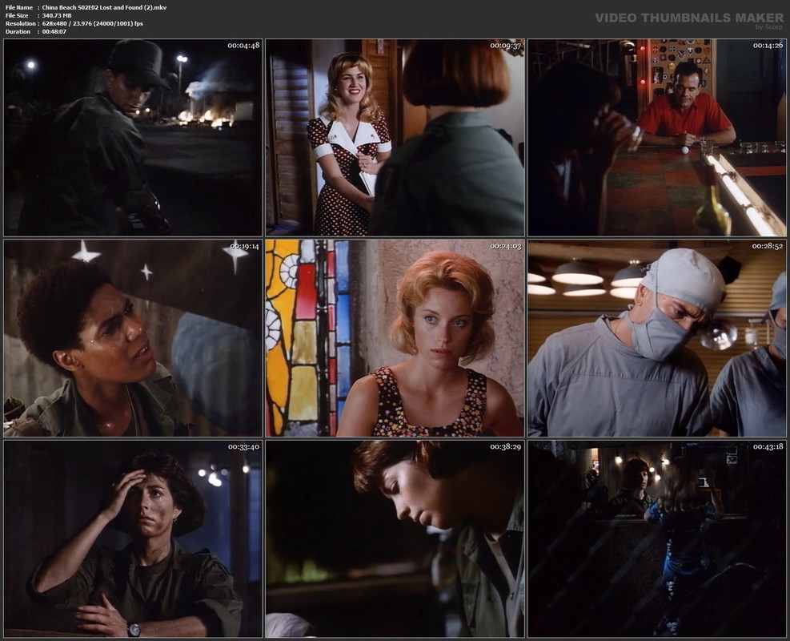Click the timestamp '00:33:40'
The image size is (790, 641).
(x=243, y=446)
